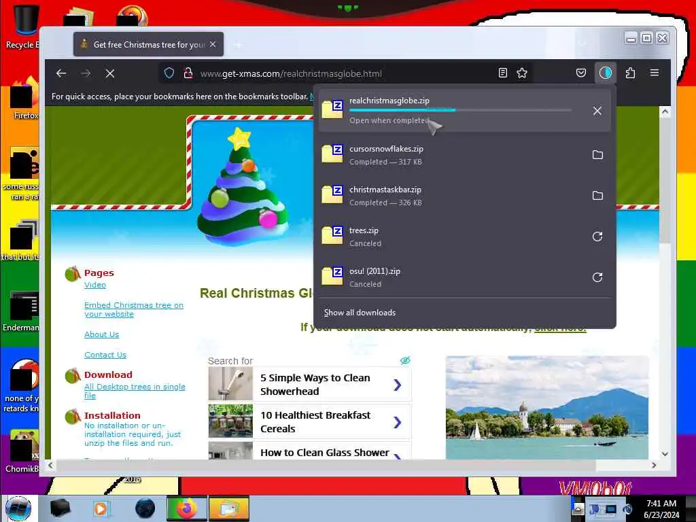Open How to Clean Glass Shower ad
Viewport: 696px width, 522px height.
[x=309, y=451]
